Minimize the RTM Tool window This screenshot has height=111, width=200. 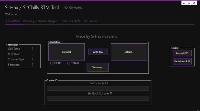tap(184, 3)
